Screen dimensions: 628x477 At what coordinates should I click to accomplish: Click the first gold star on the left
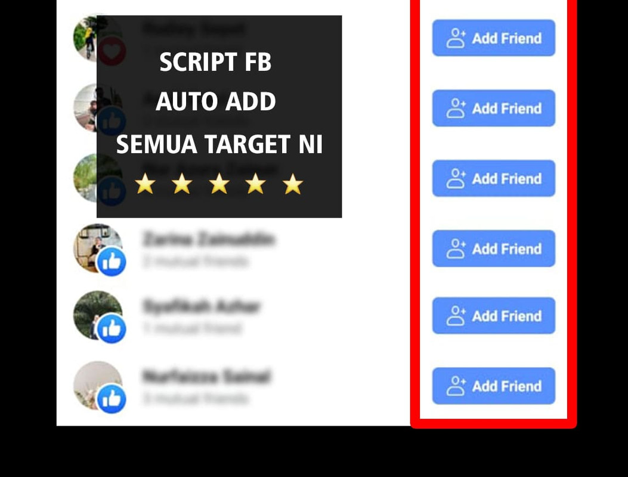[145, 184]
